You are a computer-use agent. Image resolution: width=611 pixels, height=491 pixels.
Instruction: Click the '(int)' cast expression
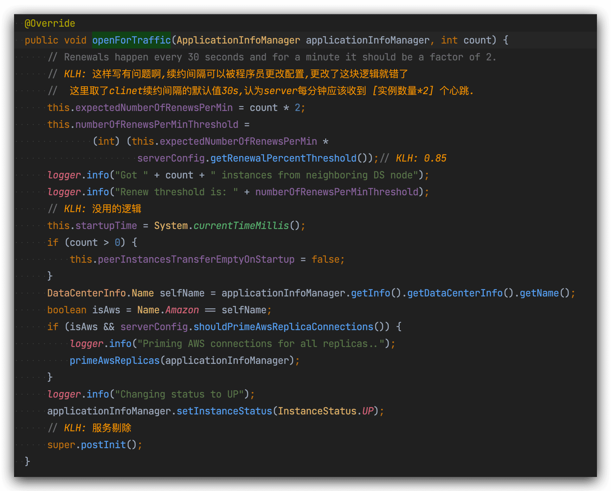[x=106, y=141]
